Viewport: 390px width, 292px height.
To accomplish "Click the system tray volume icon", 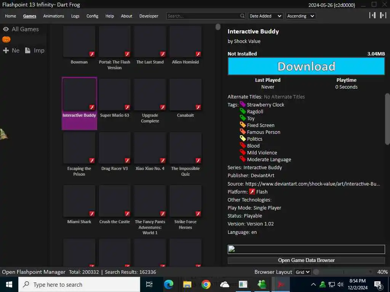I will click(x=340, y=284).
